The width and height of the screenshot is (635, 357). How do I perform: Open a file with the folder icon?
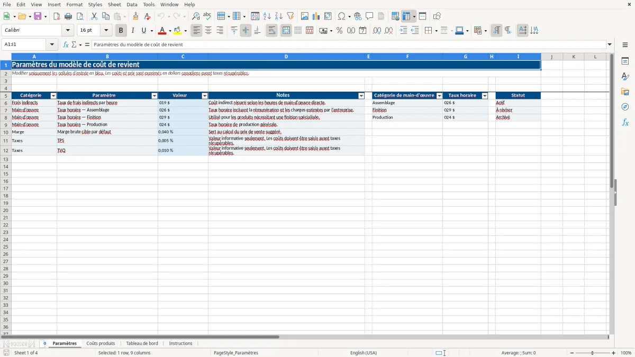click(22, 16)
